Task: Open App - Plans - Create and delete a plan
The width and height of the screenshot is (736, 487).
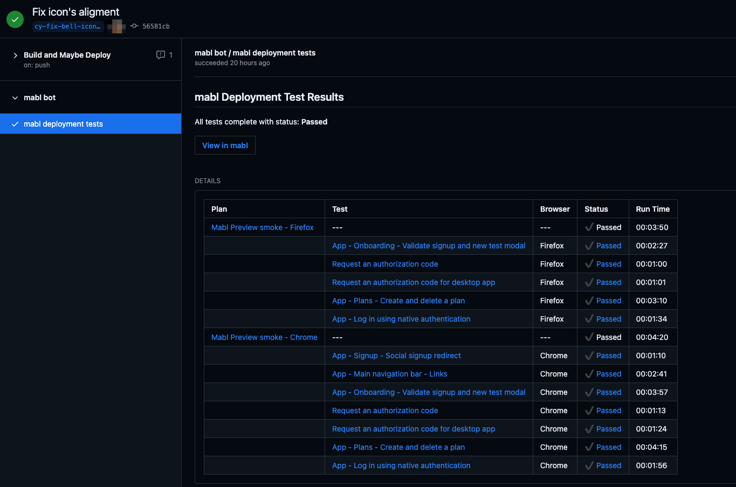Action: click(398, 300)
